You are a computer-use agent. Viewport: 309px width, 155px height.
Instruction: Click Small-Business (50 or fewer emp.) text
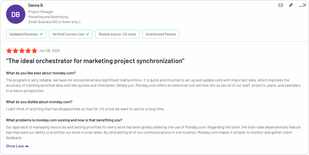coord(54,22)
